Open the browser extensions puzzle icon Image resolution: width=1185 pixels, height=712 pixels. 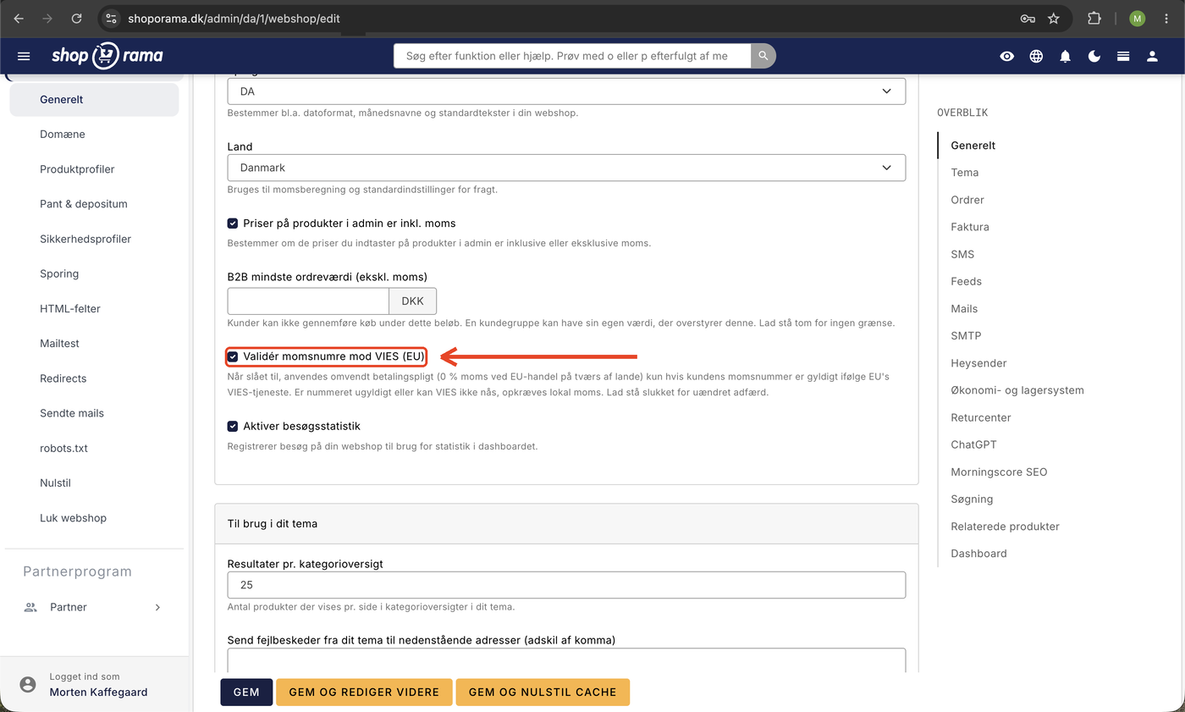pyautogui.click(x=1094, y=18)
